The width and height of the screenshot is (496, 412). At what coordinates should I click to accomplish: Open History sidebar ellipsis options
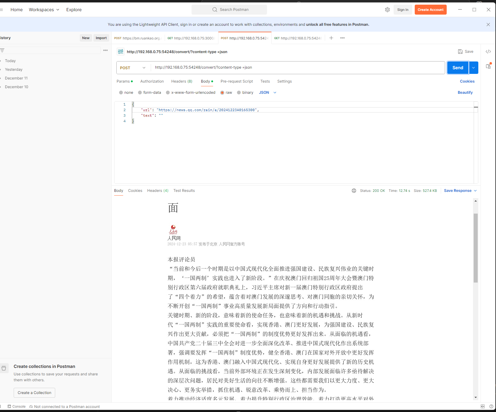coord(105,50)
